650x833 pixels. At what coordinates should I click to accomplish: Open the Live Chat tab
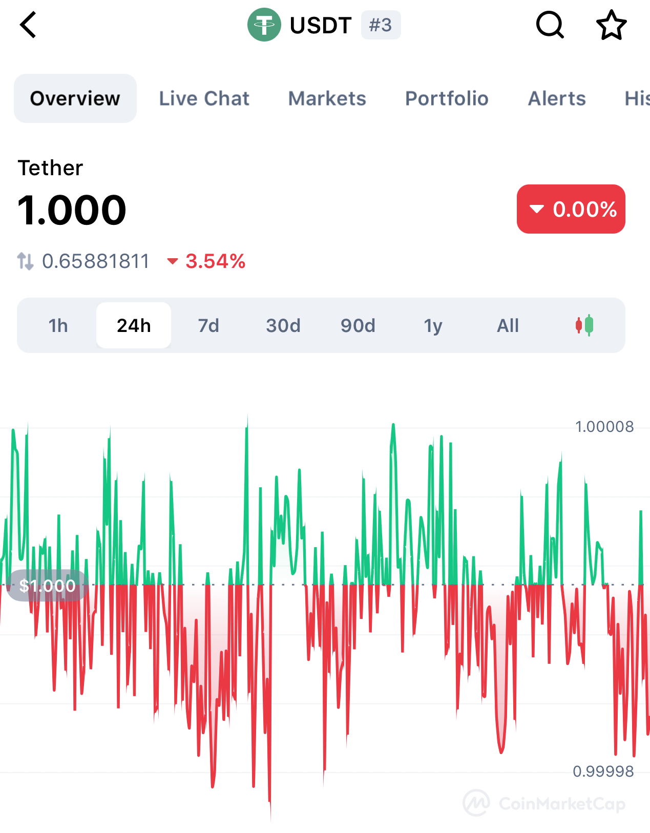pos(204,98)
